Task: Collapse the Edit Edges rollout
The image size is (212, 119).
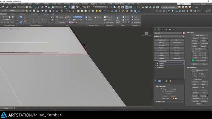Action: point(190,33)
